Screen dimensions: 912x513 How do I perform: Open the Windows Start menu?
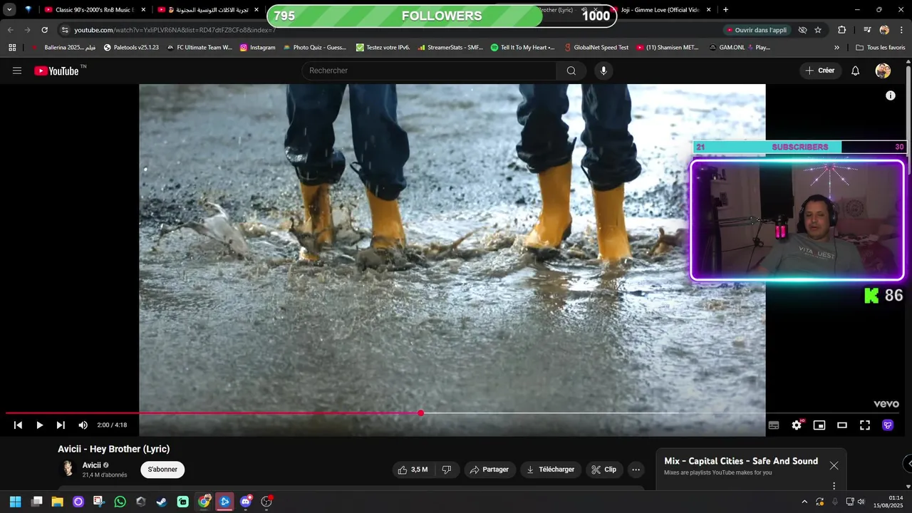16,502
